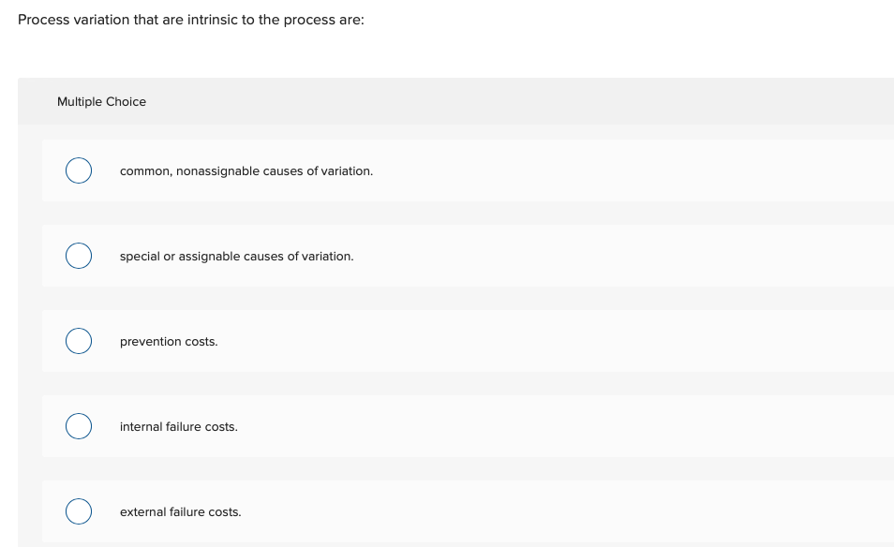Click the text 'prevention costs.'
Screen dimensions: 894x547
(x=169, y=341)
